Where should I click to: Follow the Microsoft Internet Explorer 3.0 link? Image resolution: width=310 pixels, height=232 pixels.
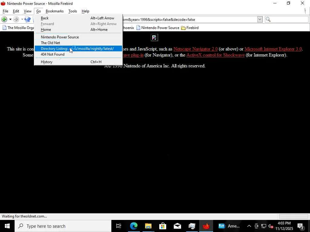(x=273, y=49)
